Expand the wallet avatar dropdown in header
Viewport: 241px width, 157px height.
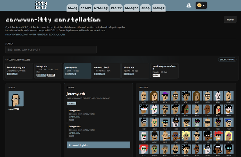(x=201, y=5)
